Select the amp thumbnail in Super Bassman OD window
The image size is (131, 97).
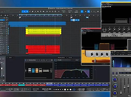click(x=122, y=21)
